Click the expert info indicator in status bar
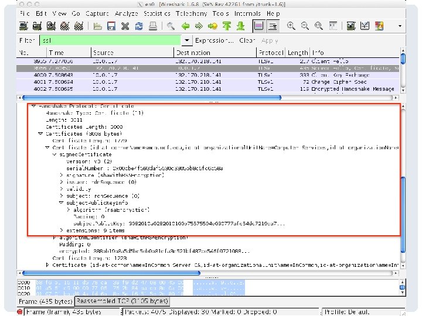Screen dimensions: 422x316 click(x=20, y=312)
